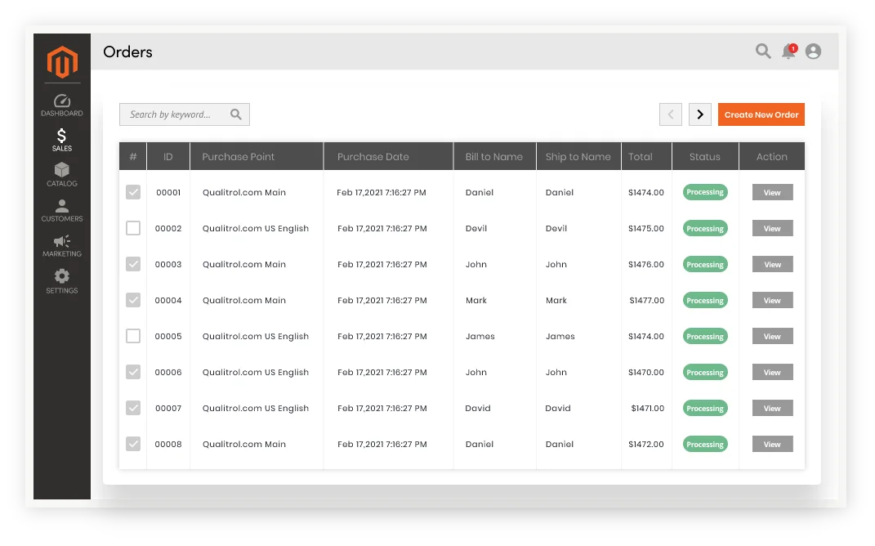Uncheck the checkbox for order 00006
This screenshot has height=546, width=875.
pyautogui.click(x=133, y=372)
